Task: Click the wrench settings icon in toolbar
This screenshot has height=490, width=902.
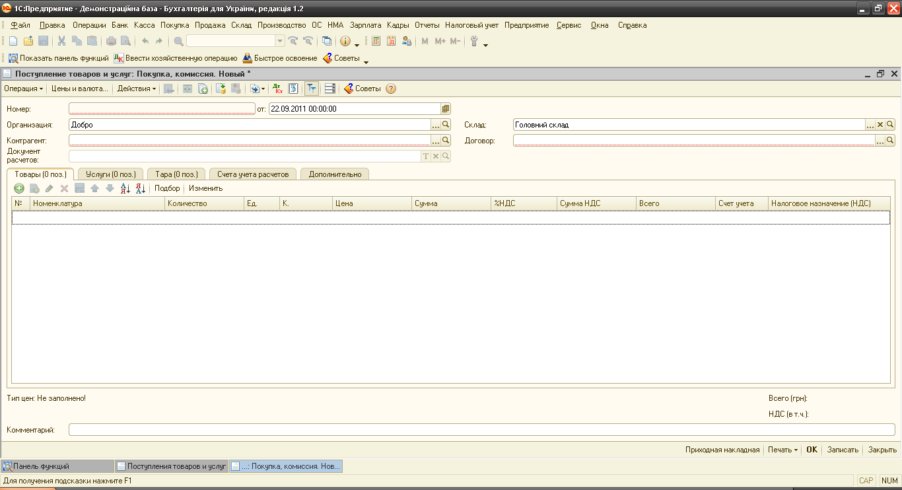Action: tap(473, 41)
